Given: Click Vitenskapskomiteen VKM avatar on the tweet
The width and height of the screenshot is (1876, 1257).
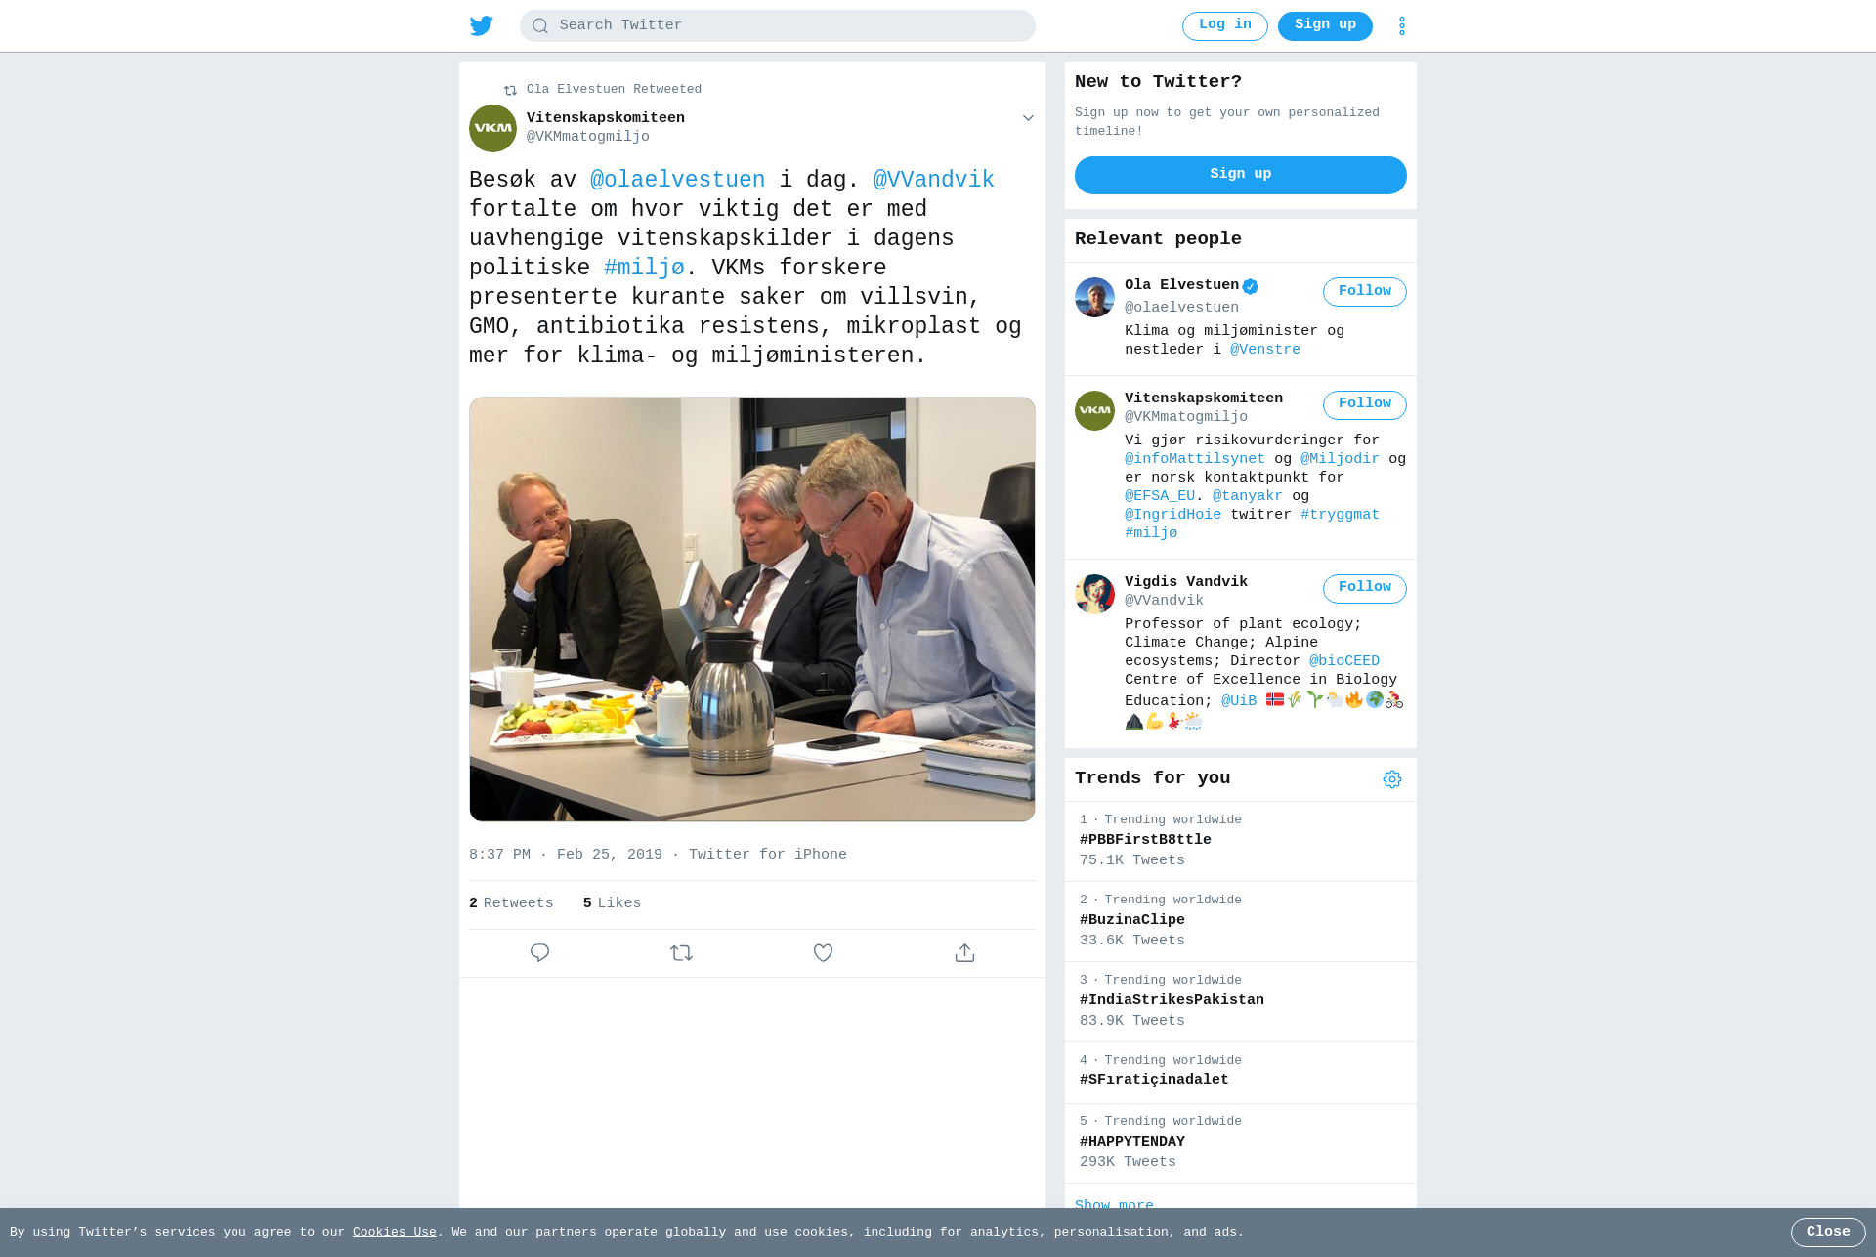Looking at the screenshot, I should coord(492,128).
